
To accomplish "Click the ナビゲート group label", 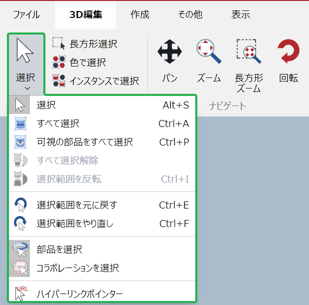I will 228,106.
